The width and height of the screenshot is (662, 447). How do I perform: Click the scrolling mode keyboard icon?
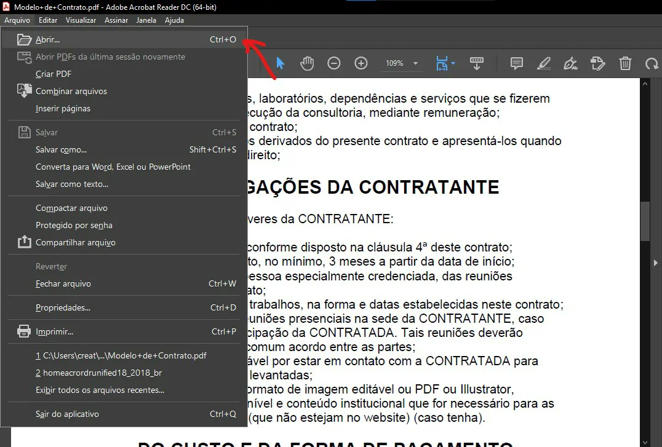click(x=477, y=63)
